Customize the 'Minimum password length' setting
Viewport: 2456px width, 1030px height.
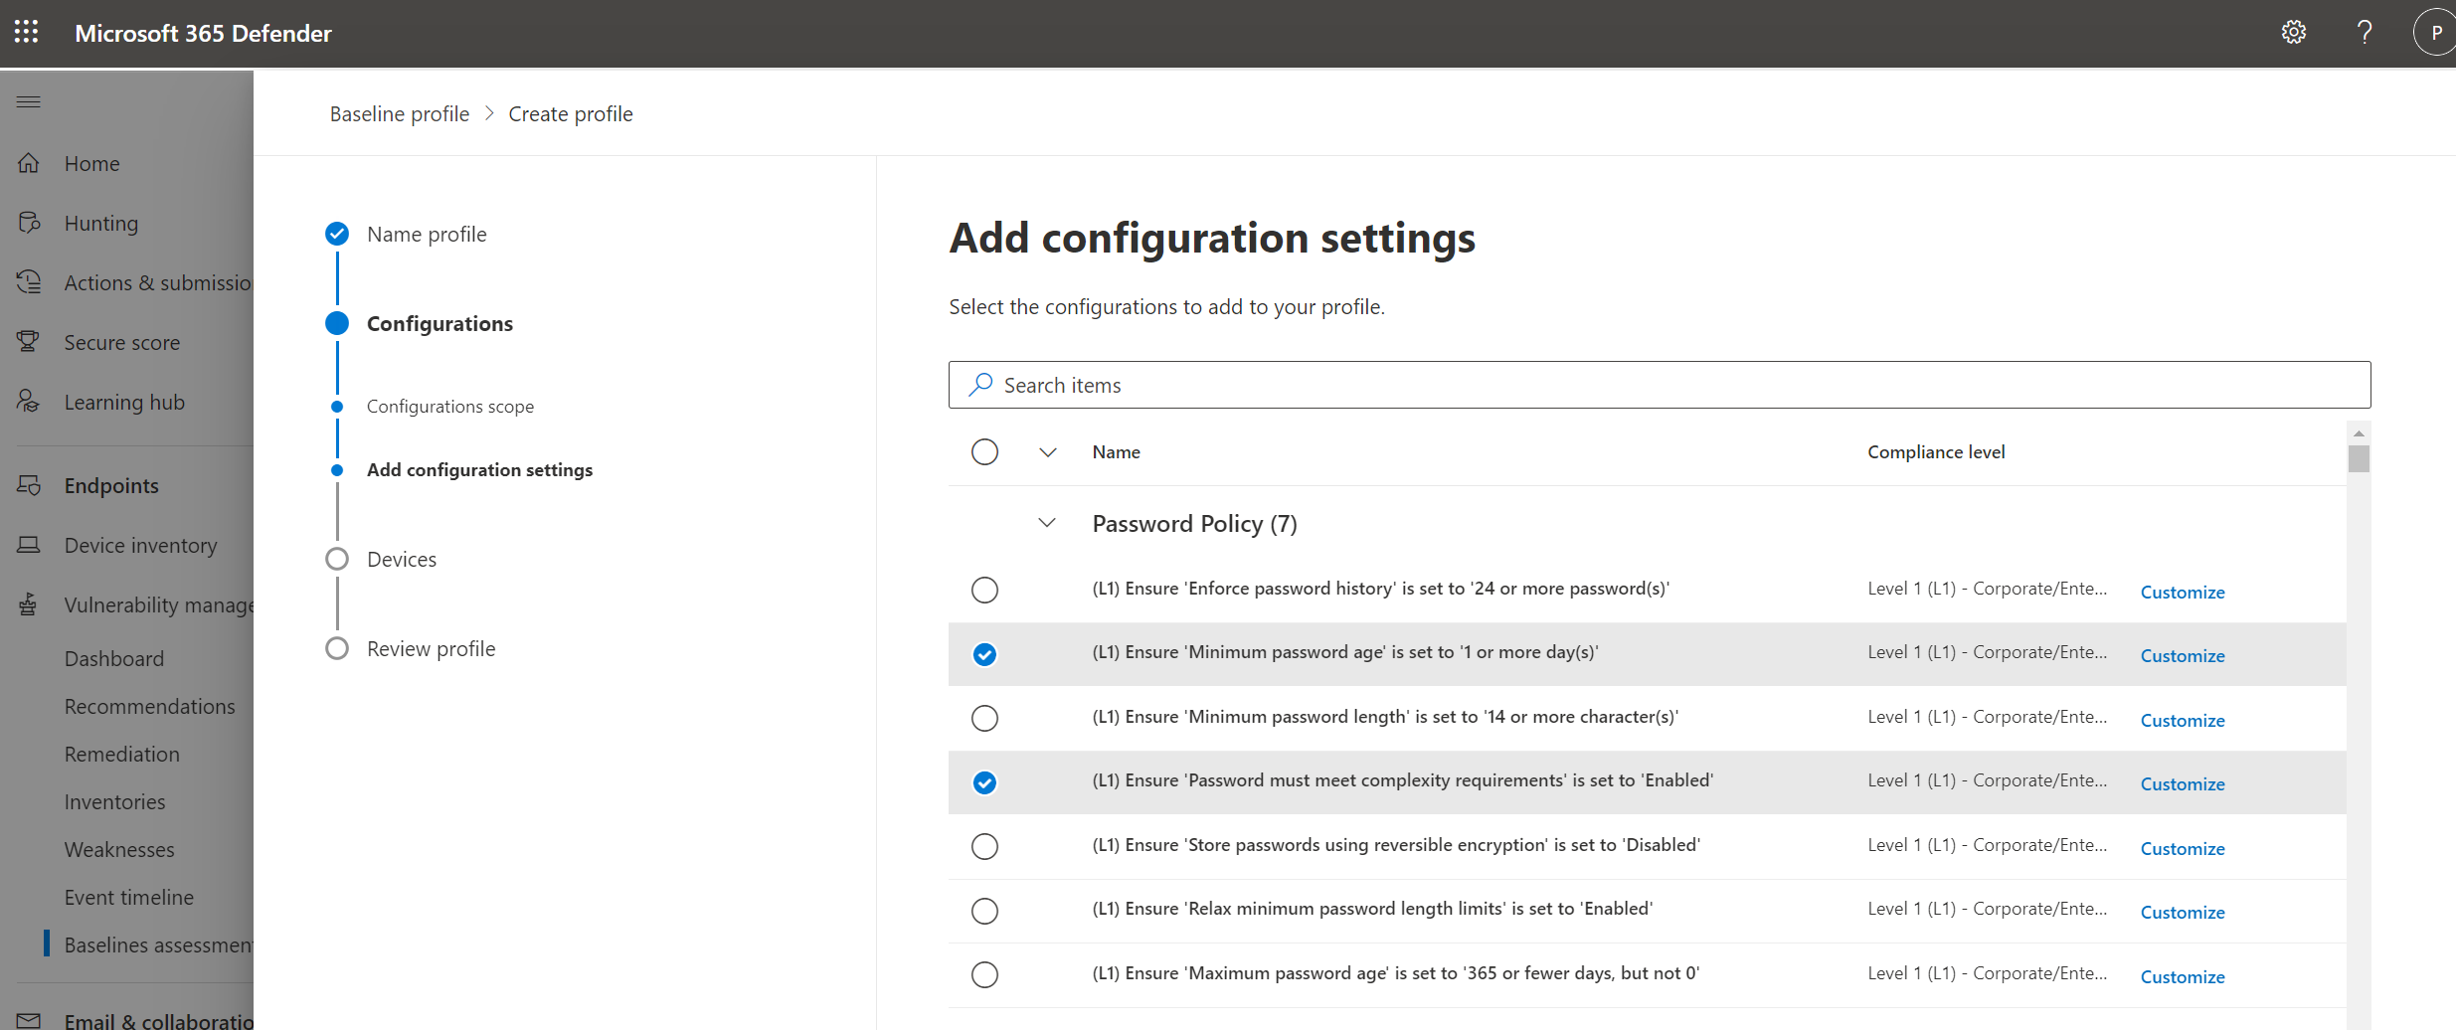(x=2182, y=720)
